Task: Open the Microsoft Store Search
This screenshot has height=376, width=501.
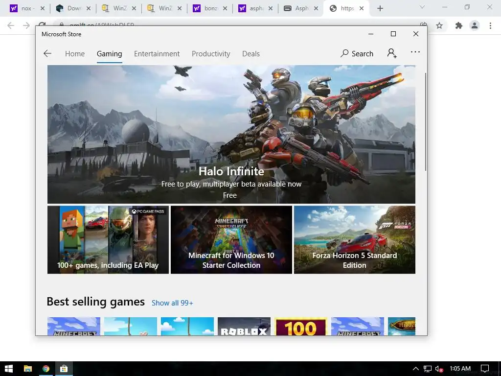Action: click(x=357, y=53)
